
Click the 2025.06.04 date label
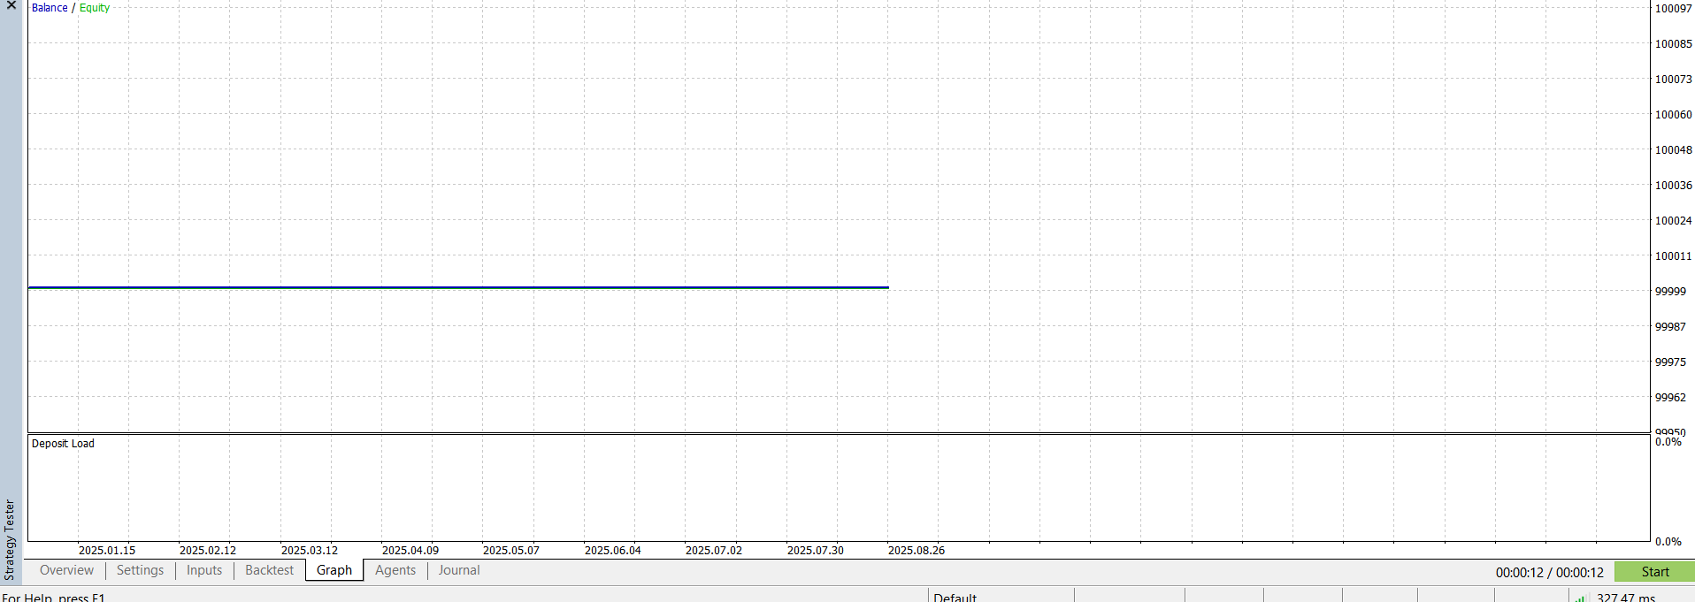pyautogui.click(x=613, y=550)
